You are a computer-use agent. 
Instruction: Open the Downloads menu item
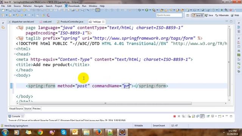(72, 6)
